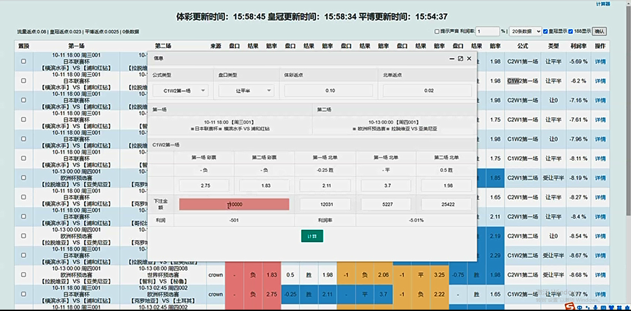
Task: Check the first match row's 置顶 checkbox
Action: click(x=23, y=62)
